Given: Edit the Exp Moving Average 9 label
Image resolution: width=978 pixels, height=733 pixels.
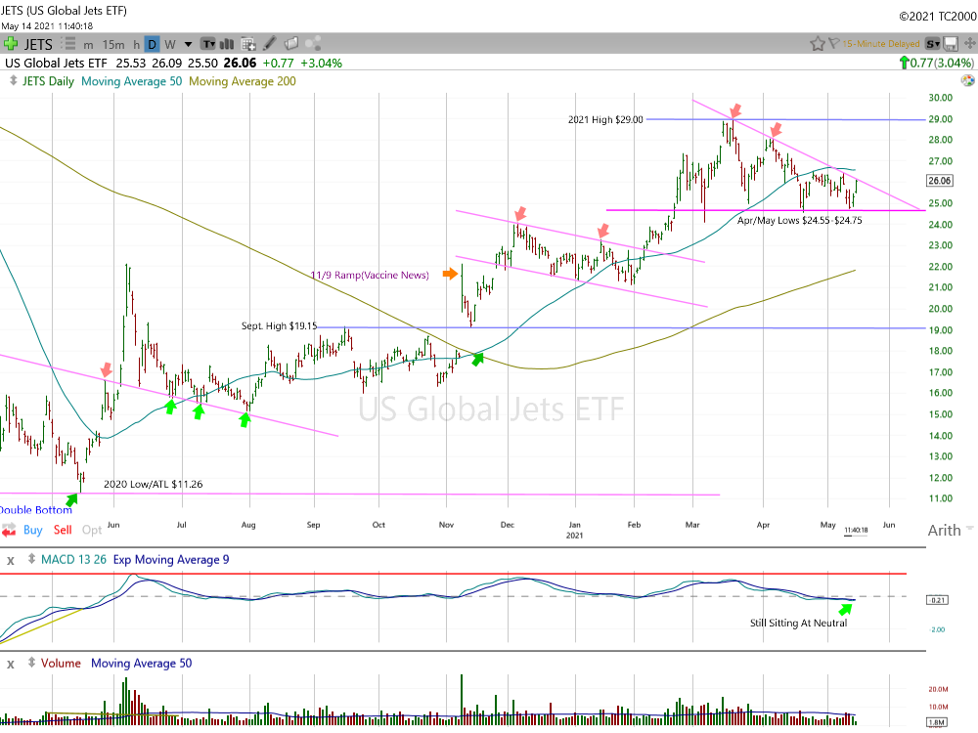Looking at the screenshot, I should [171, 559].
